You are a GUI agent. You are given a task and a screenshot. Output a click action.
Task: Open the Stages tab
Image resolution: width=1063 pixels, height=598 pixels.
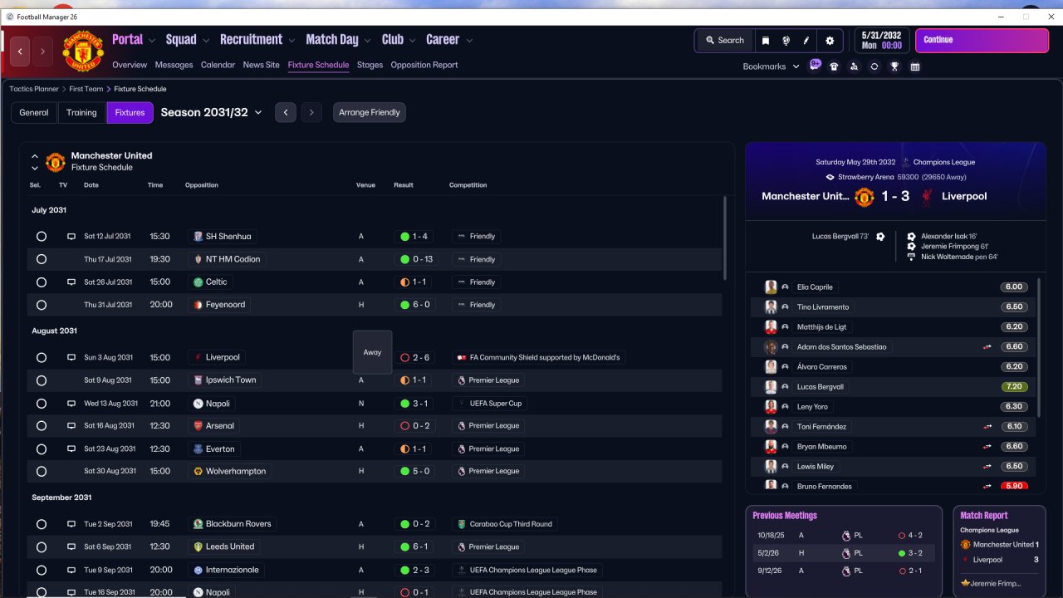click(x=370, y=65)
